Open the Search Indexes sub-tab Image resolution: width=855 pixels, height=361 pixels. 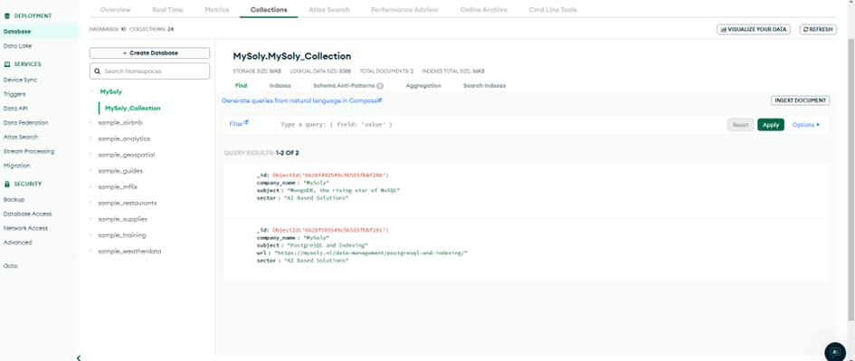click(484, 86)
